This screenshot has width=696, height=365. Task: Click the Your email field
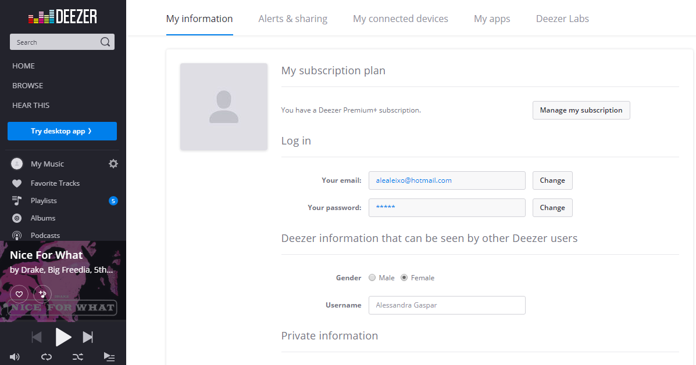click(x=447, y=180)
